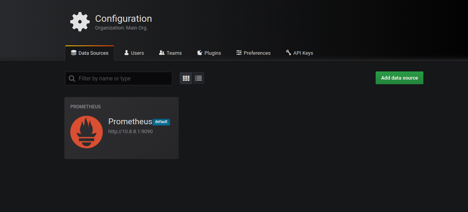Click the Organization: Main Org. subtitle
468x212 pixels.
tap(121, 28)
